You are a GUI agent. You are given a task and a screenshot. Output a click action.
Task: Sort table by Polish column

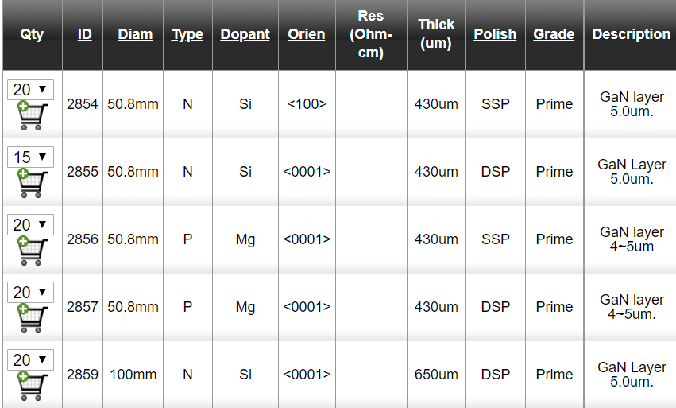[495, 34]
